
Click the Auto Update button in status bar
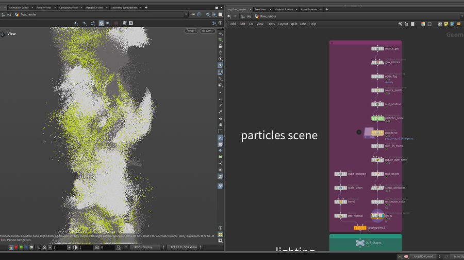click(x=457, y=256)
